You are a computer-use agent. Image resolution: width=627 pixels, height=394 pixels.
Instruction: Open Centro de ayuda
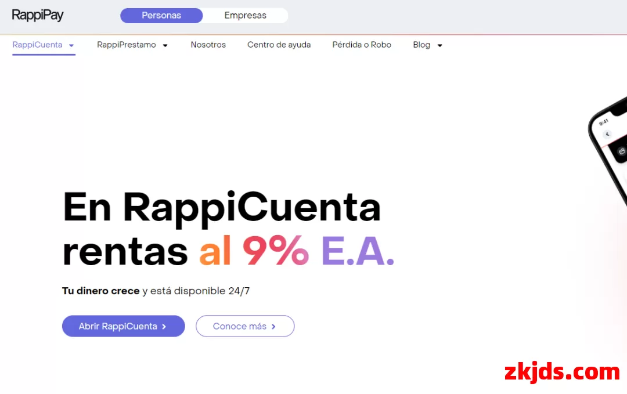(279, 45)
